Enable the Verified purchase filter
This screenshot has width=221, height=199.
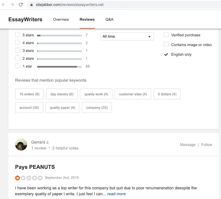(166, 35)
